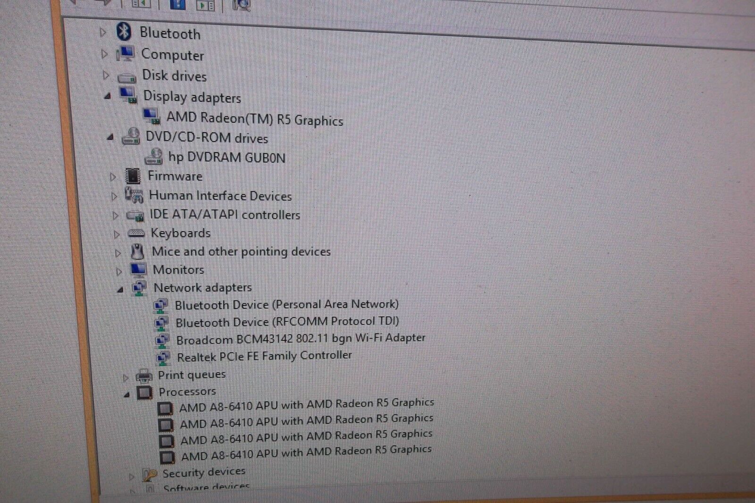
Task: Expand the Monitors node
Action: coord(119,271)
